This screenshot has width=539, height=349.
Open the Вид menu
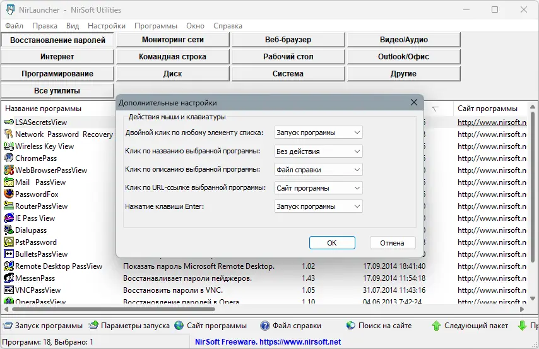click(x=73, y=26)
